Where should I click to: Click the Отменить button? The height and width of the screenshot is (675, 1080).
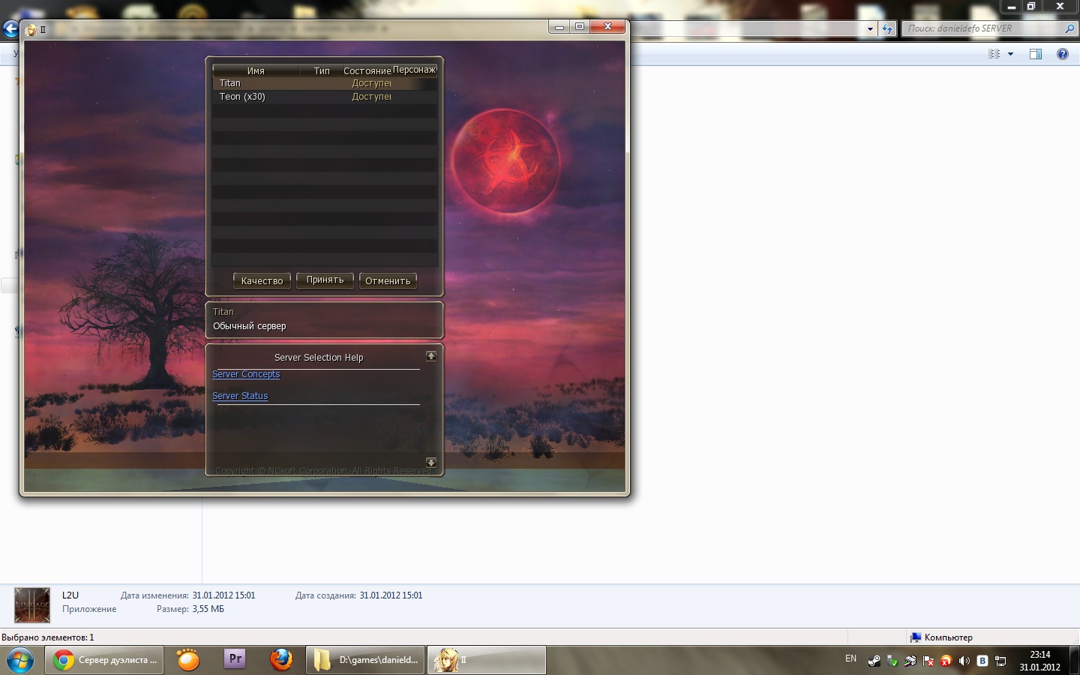388,280
